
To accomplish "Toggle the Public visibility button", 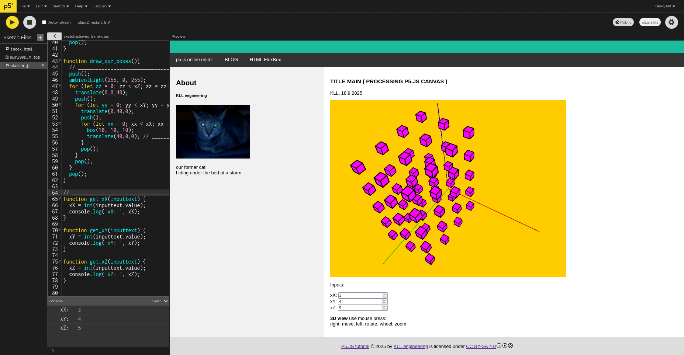I will tap(623, 22).
